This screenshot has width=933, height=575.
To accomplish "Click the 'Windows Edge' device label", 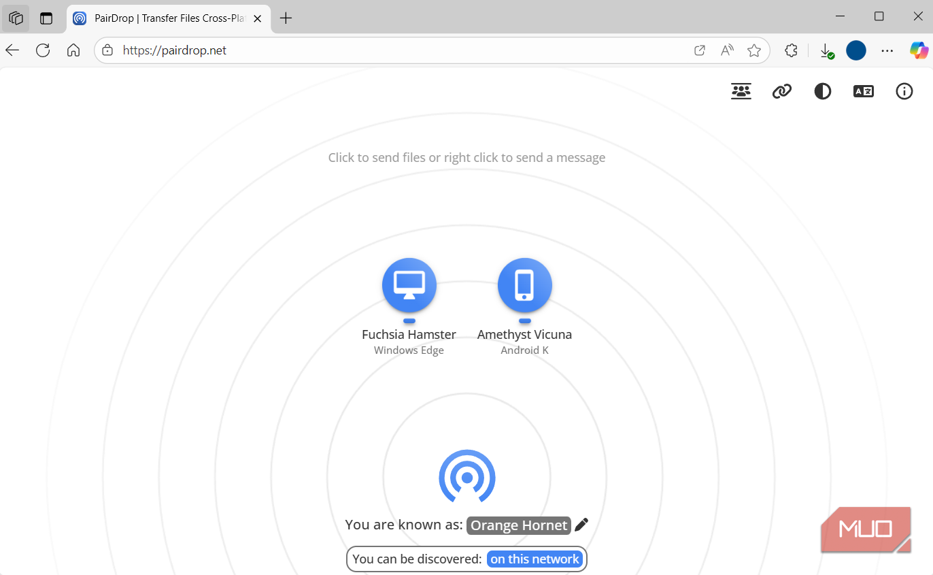I will pos(409,350).
